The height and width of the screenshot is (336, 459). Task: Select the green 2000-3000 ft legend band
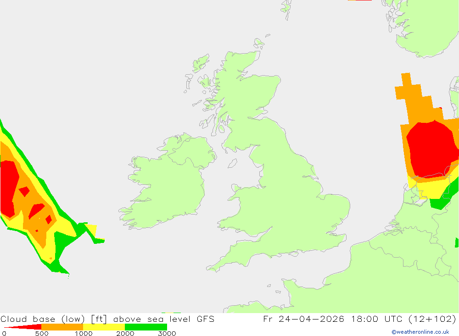(x=146, y=327)
